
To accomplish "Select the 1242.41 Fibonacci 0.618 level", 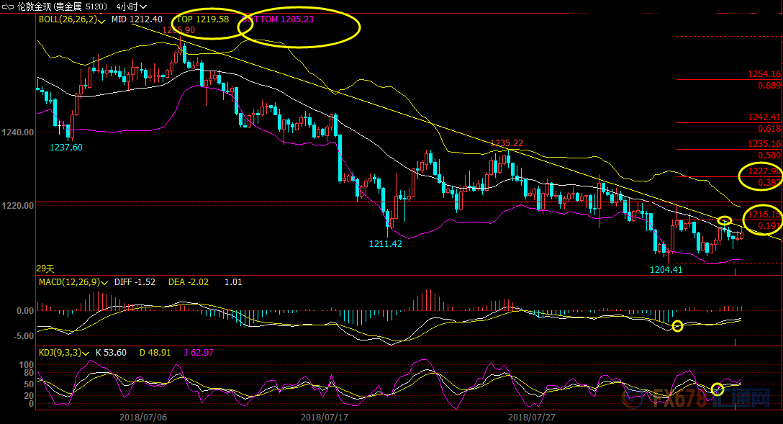I will 764,117.
